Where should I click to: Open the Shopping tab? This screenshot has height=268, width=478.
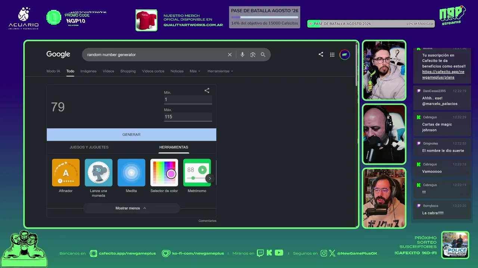click(x=128, y=71)
